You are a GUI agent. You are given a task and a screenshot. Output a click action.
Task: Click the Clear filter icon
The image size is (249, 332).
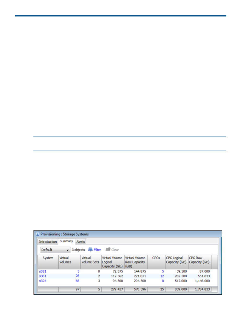click(x=108, y=249)
